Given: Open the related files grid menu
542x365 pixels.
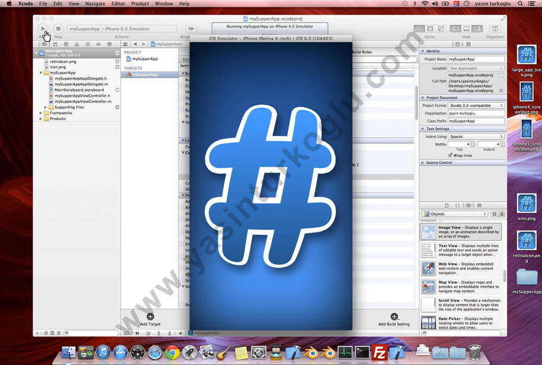Looking at the screenshot, I should [126, 44].
